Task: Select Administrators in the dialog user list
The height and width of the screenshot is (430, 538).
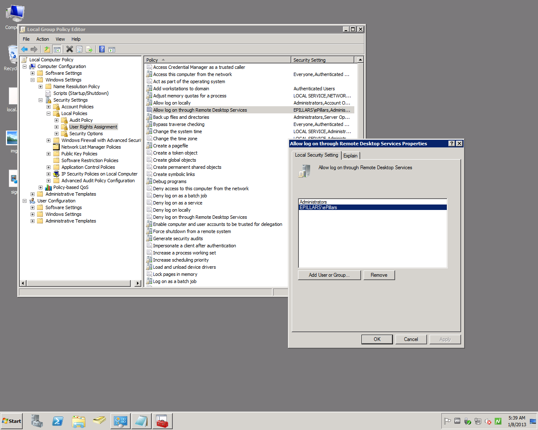Action: tap(372, 202)
